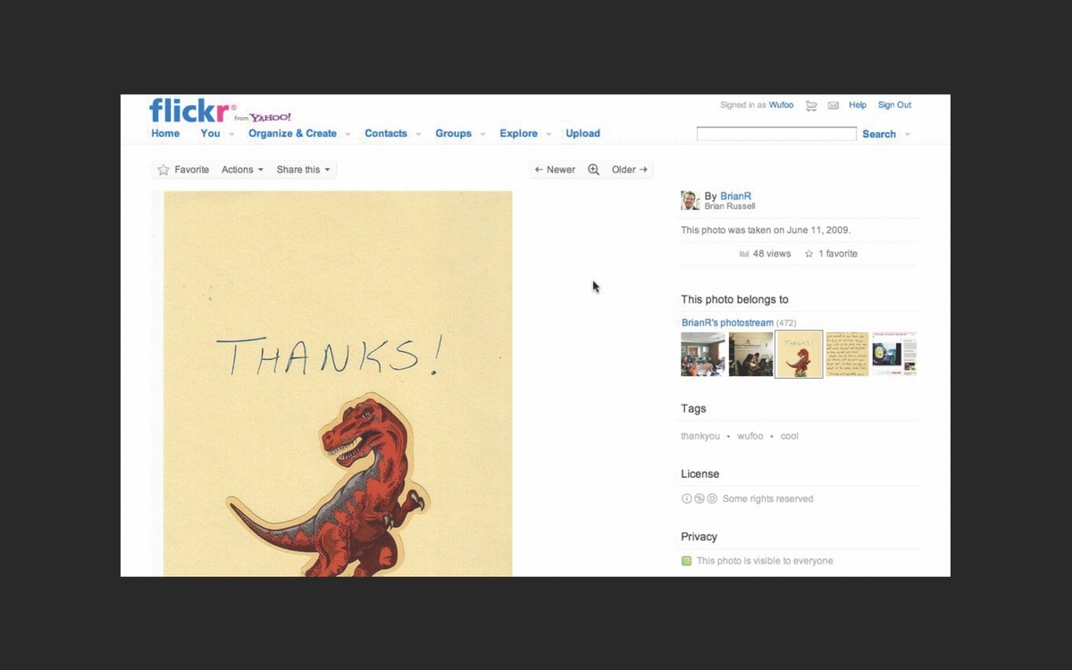Expand the Explore menu arrow
Screen dimensions: 1072x670
(x=548, y=134)
